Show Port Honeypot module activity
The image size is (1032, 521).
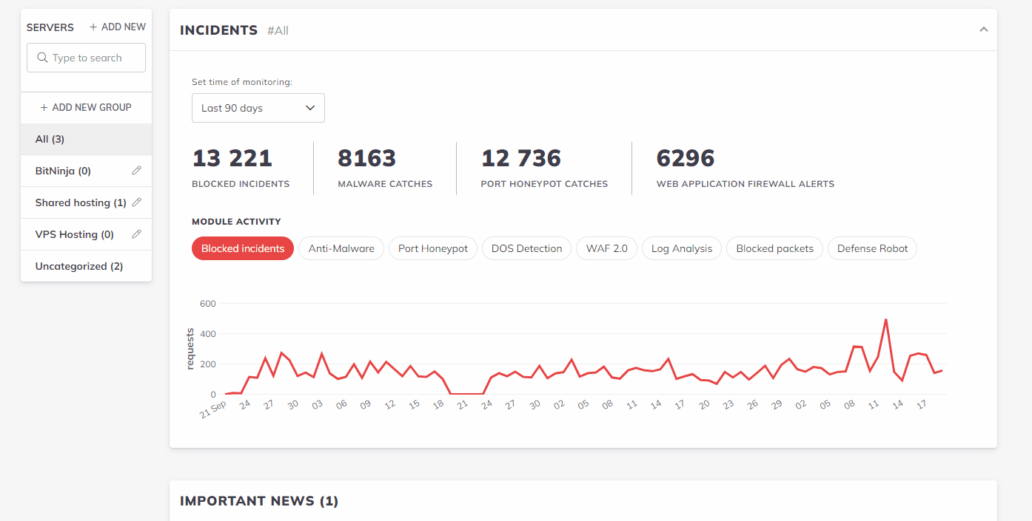tap(433, 249)
